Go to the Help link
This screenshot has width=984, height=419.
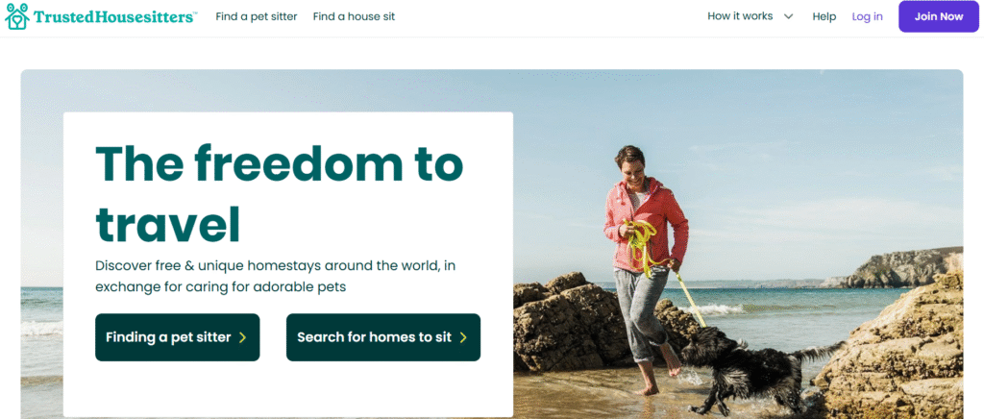pos(824,17)
